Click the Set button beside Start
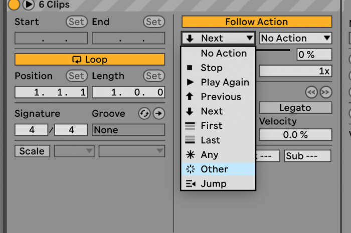The height and width of the screenshot is (233, 351). 77,22
